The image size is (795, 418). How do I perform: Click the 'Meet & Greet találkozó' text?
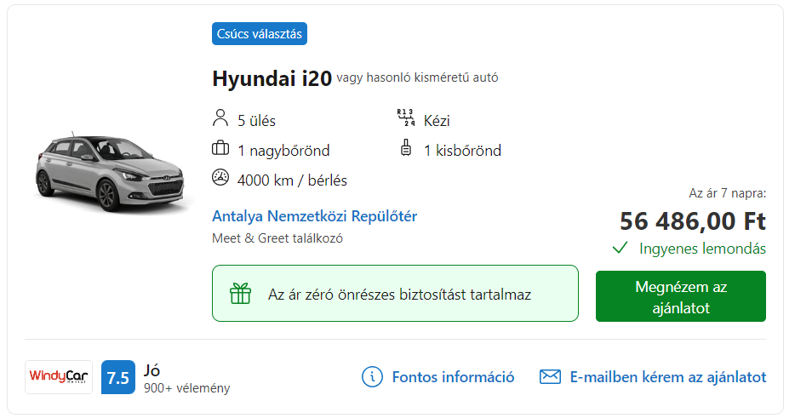[277, 238]
